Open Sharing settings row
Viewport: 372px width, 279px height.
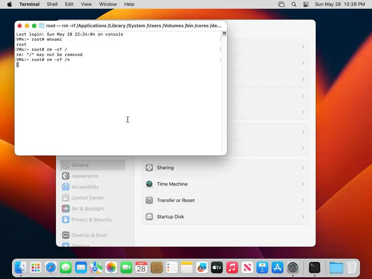click(x=225, y=168)
